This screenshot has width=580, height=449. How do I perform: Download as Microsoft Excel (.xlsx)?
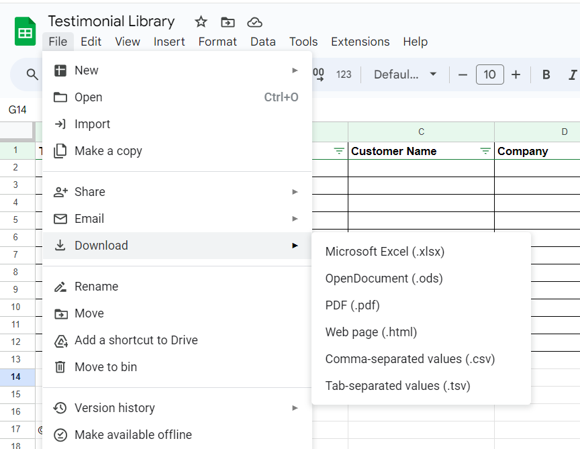[x=421, y=252]
